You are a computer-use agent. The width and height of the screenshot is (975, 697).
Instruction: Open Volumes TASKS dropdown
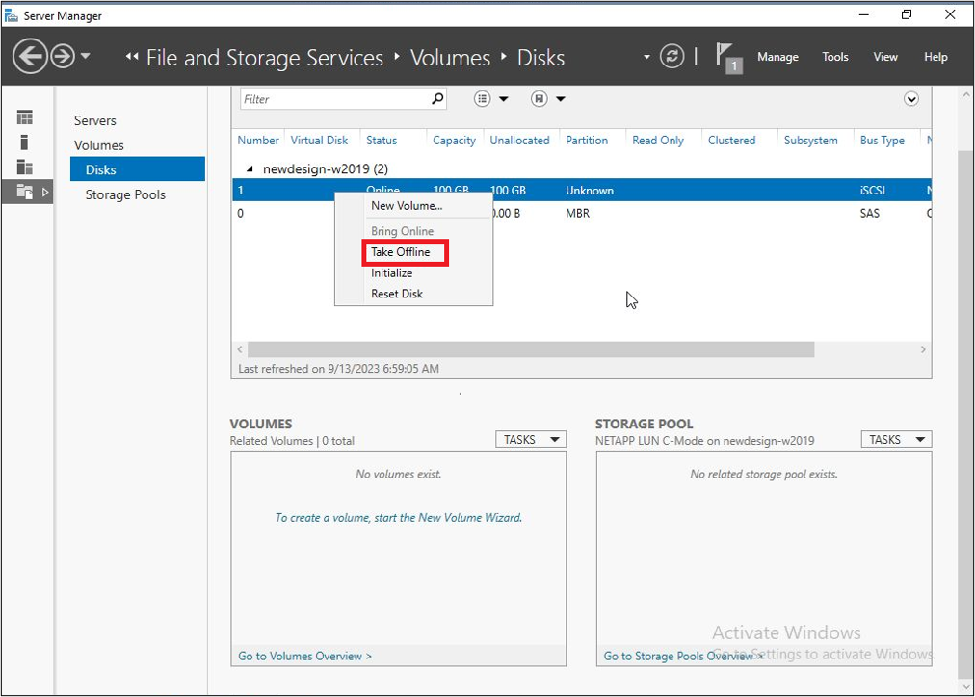pos(530,440)
